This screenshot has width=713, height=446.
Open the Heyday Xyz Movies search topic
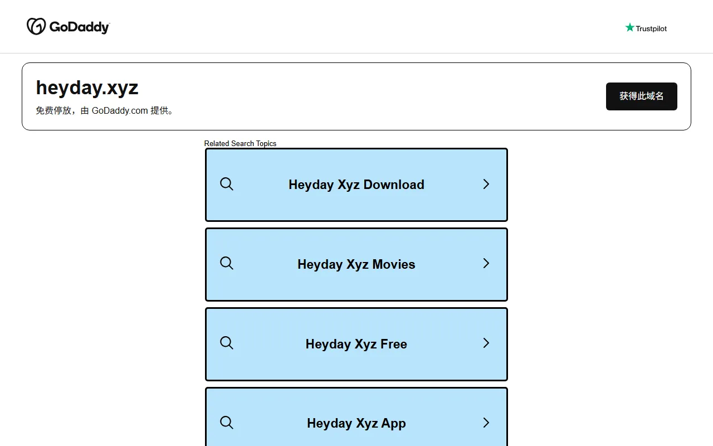point(356,264)
